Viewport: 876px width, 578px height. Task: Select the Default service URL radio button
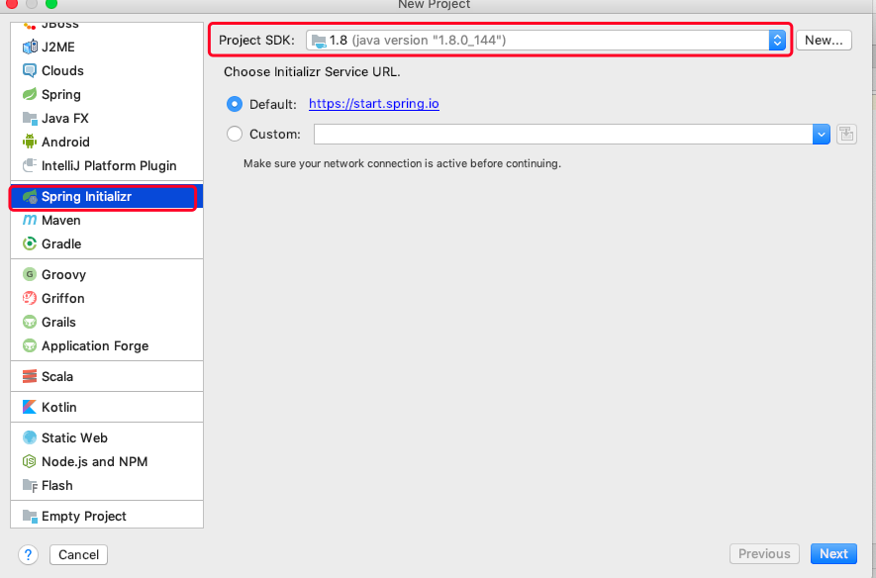[x=235, y=104]
